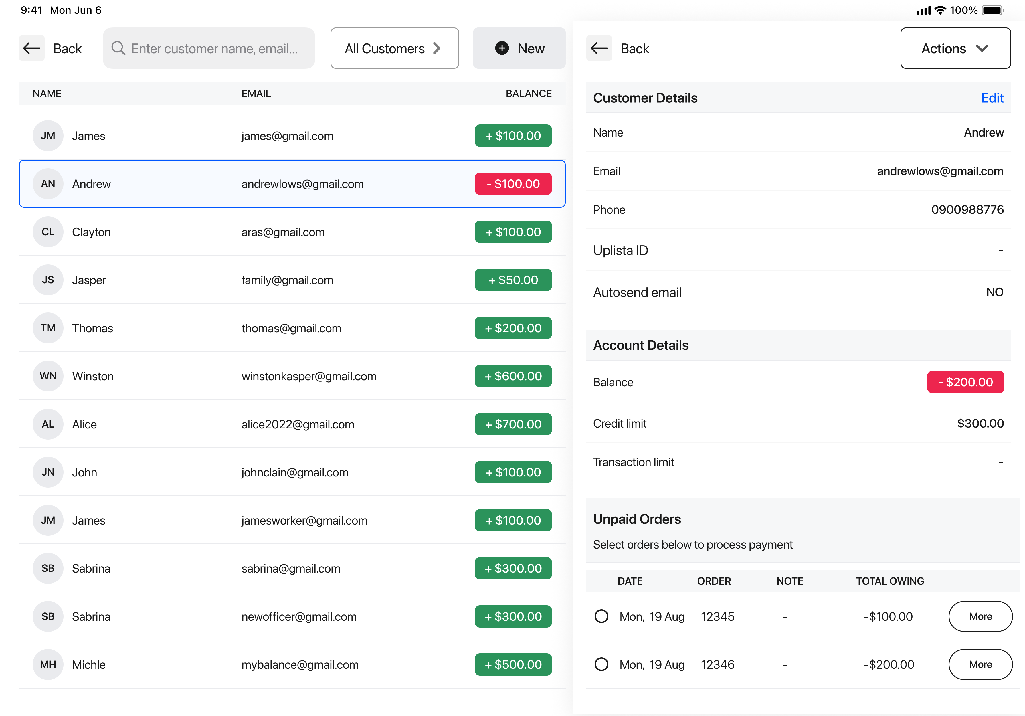Viewport: 1025px width, 716px height.
Task: Check the battery icon in status bar
Action: [993, 10]
